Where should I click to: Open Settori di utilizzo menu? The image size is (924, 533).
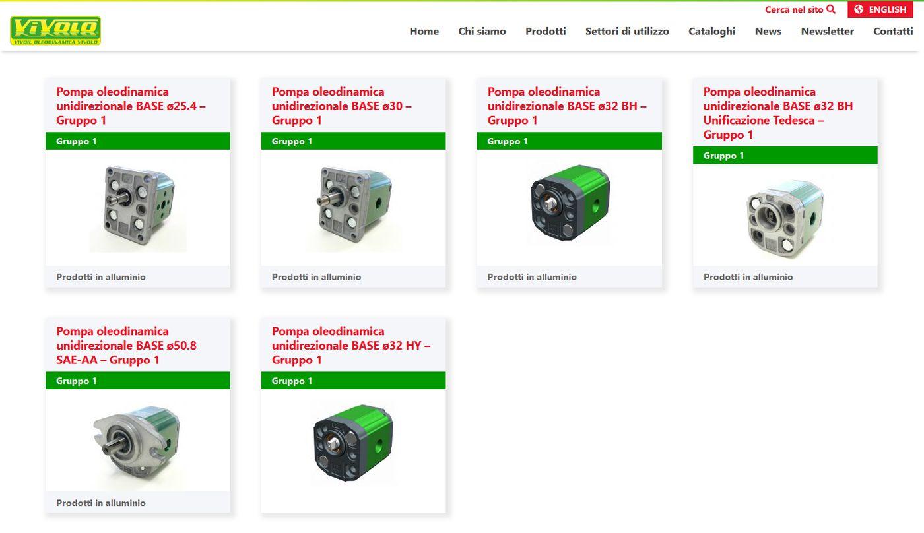tap(627, 31)
